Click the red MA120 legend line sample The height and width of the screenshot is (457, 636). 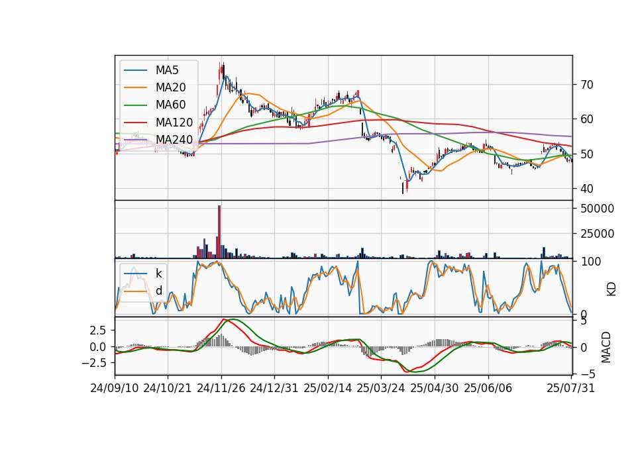pyautogui.click(x=135, y=123)
